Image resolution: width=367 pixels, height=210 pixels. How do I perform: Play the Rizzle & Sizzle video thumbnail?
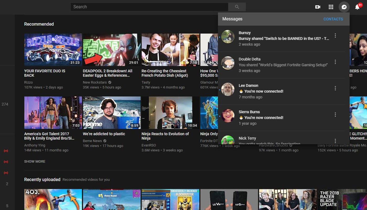tap(53, 50)
